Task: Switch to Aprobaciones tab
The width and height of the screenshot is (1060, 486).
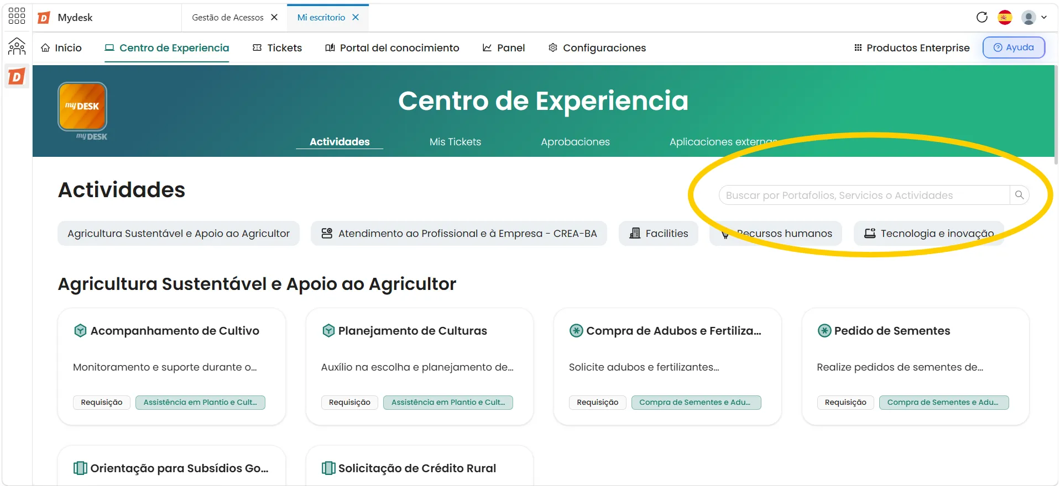Action: (575, 142)
